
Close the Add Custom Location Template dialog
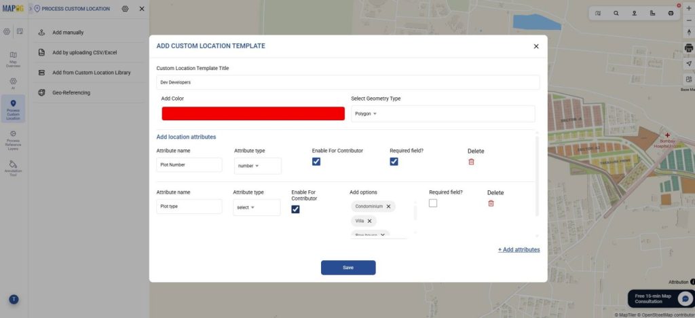pyautogui.click(x=536, y=46)
